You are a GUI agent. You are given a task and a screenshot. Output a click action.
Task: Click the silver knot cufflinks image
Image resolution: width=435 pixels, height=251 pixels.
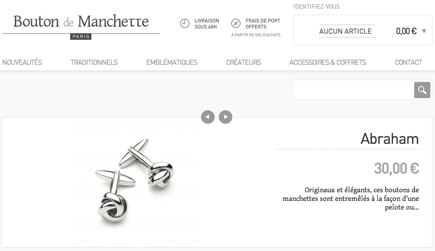pos(135,182)
